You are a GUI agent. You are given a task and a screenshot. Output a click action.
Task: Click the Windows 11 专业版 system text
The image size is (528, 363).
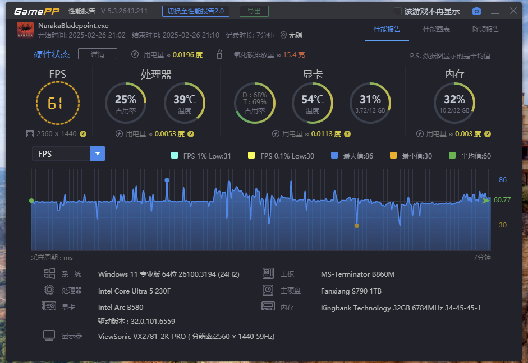point(169,274)
